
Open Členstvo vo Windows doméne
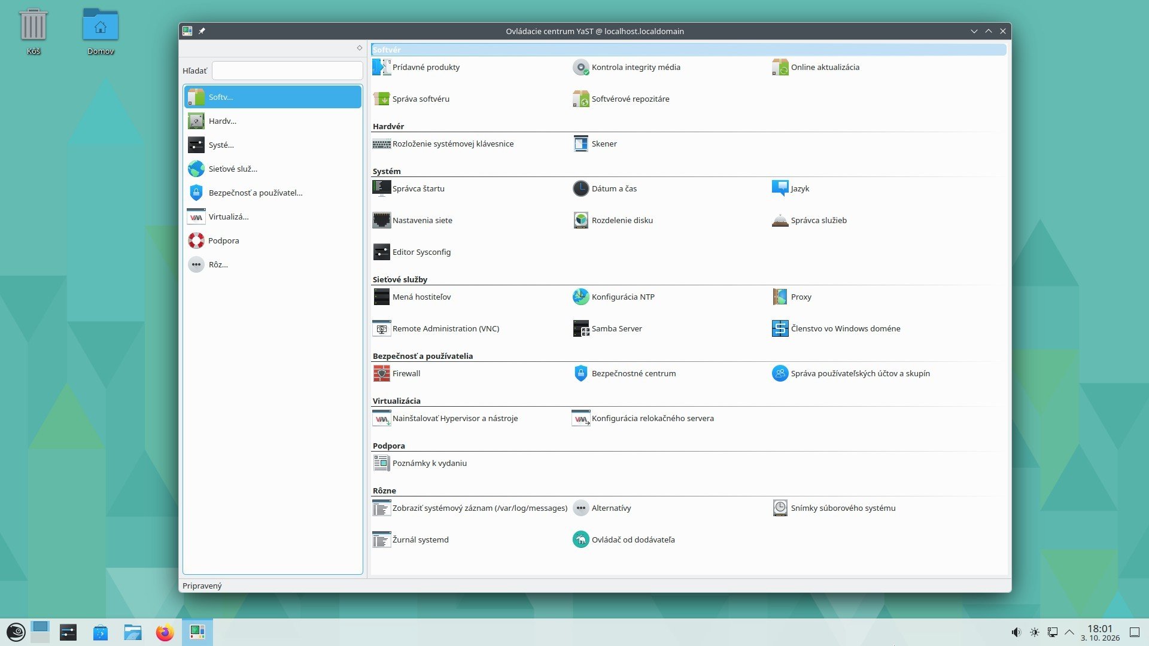pyautogui.click(x=835, y=328)
